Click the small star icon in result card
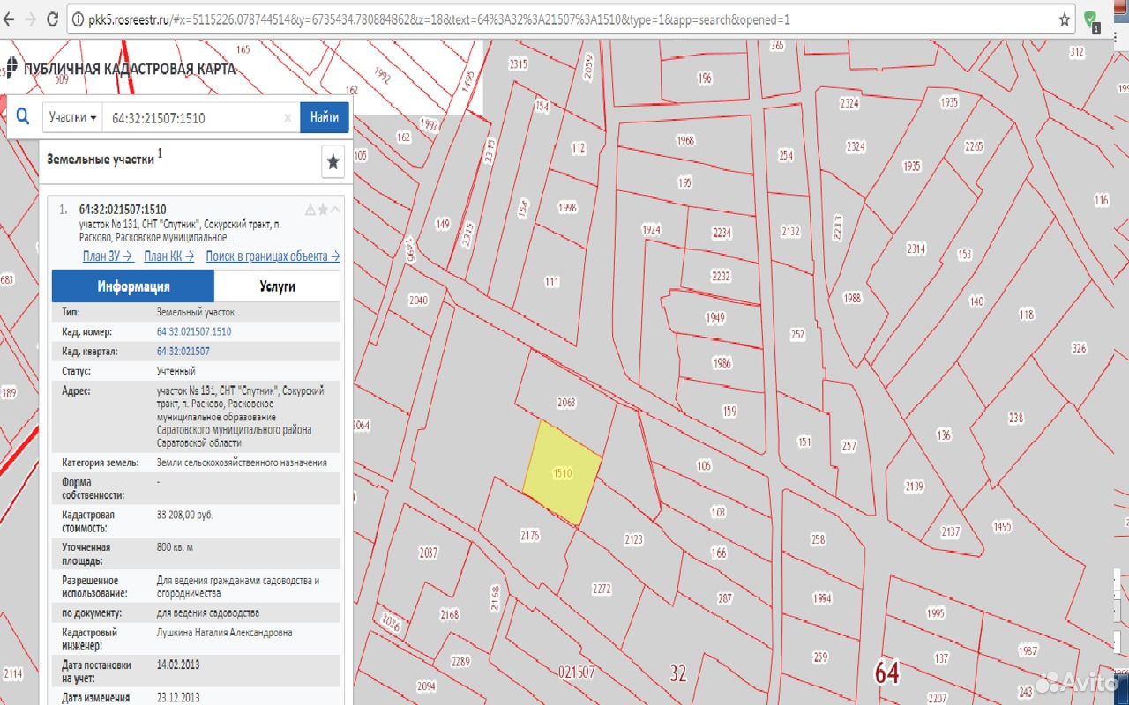 [323, 210]
